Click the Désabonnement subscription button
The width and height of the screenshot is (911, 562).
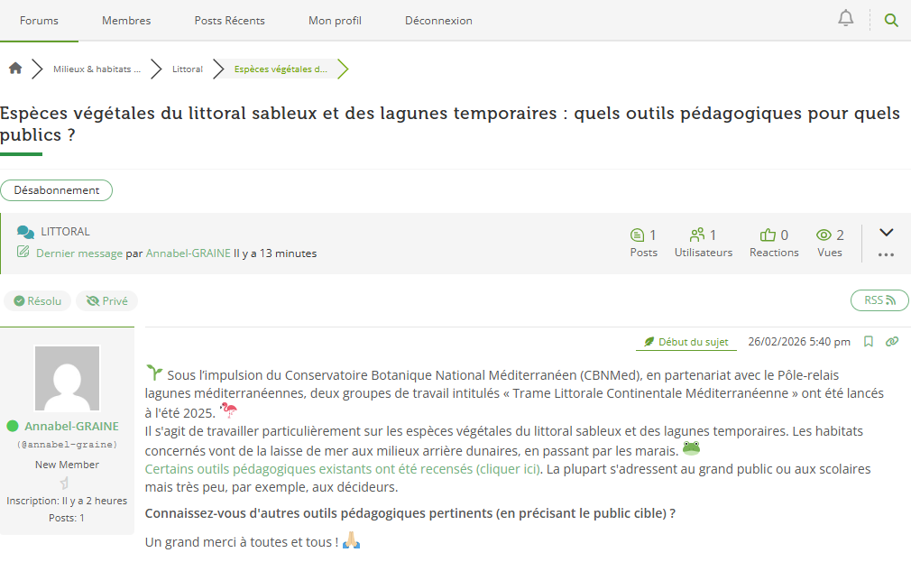pyautogui.click(x=57, y=190)
